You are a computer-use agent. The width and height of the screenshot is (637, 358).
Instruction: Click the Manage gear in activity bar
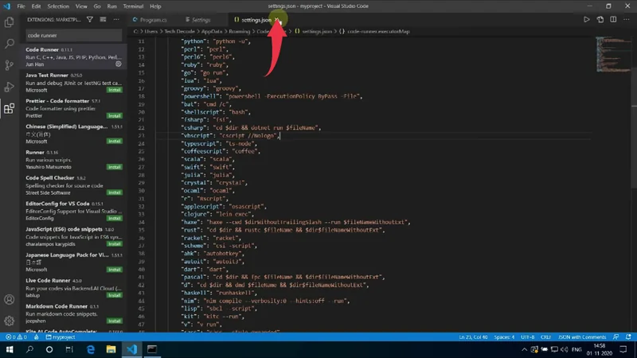[10, 321]
